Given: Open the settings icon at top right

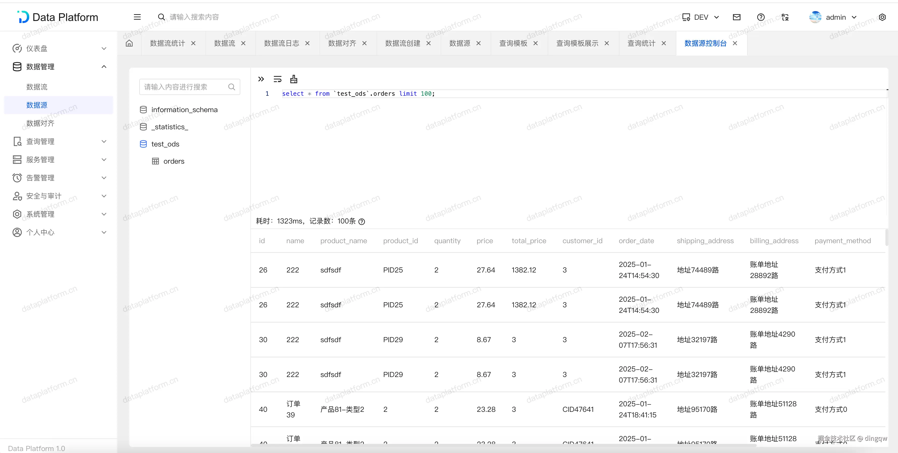Looking at the screenshot, I should (x=882, y=17).
